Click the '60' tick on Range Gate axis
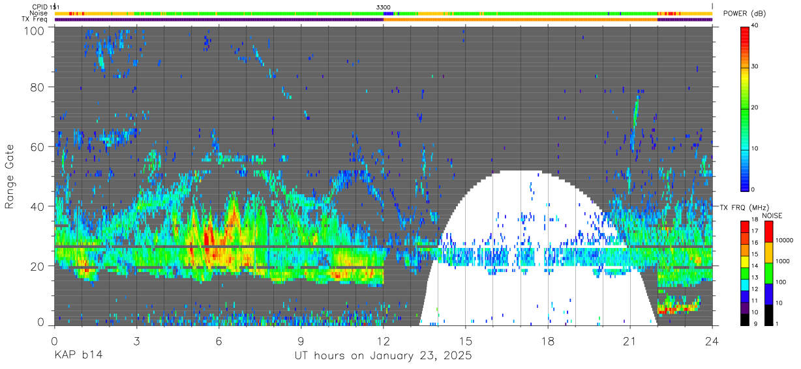This screenshot has width=801, height=369. tap(37, 146)
